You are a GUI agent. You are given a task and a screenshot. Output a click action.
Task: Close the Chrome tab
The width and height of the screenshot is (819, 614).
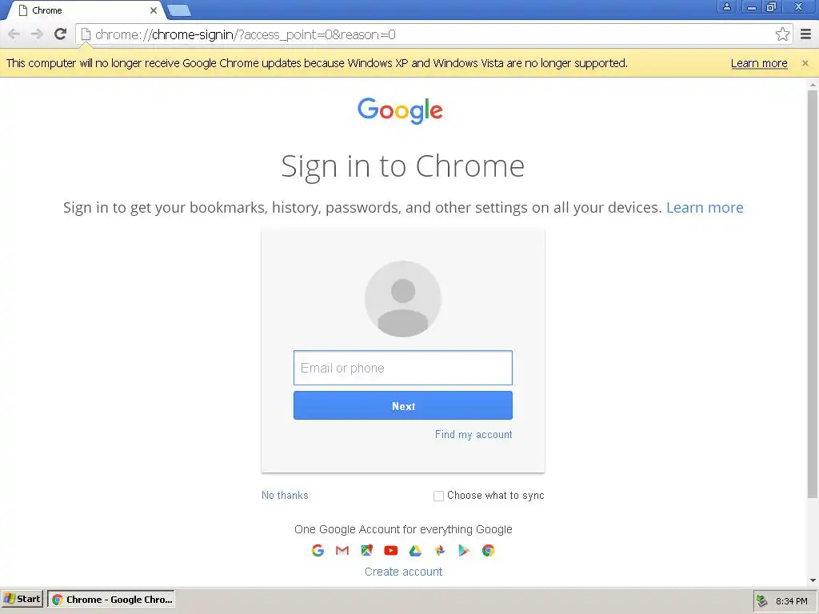click(153, 10)
